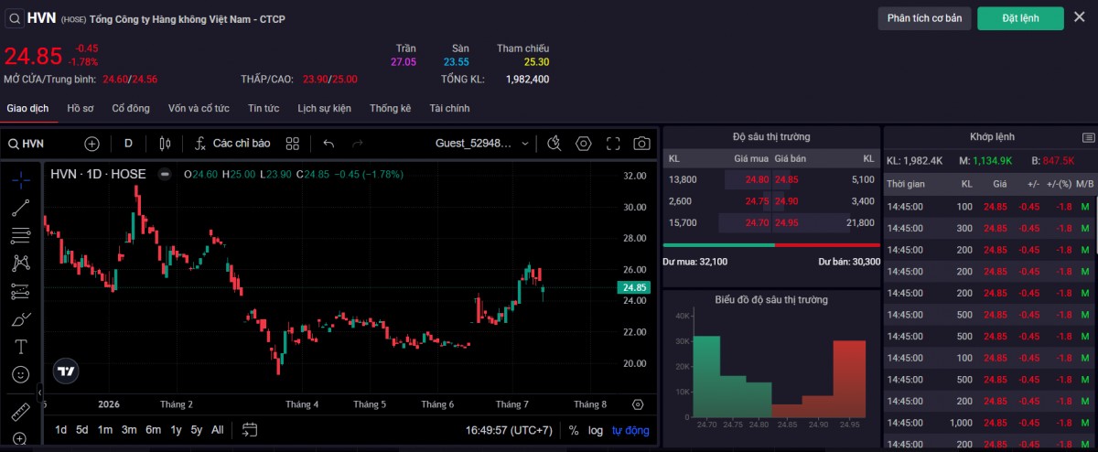1098x452 pixels.
Task: Select the brush drawing tool
Action: [x=20, y=319]
